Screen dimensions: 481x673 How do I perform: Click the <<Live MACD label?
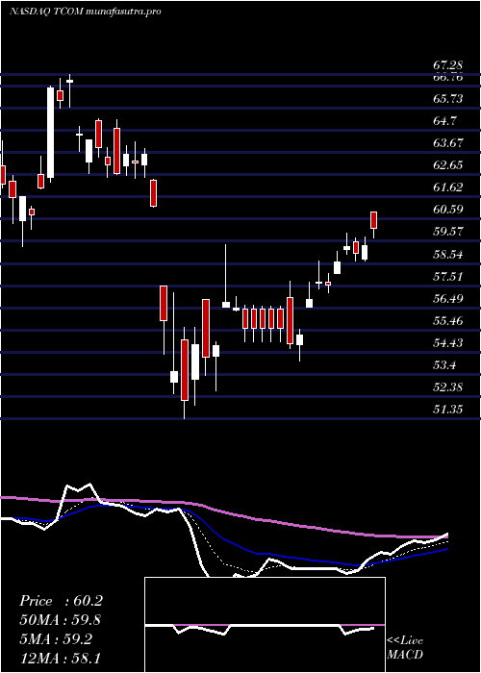[405, 648]
